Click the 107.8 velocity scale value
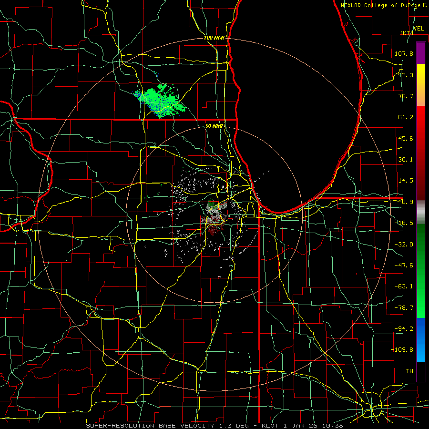Image resolution: width=429 pixels, height=429 pixels. coord(404,53)
